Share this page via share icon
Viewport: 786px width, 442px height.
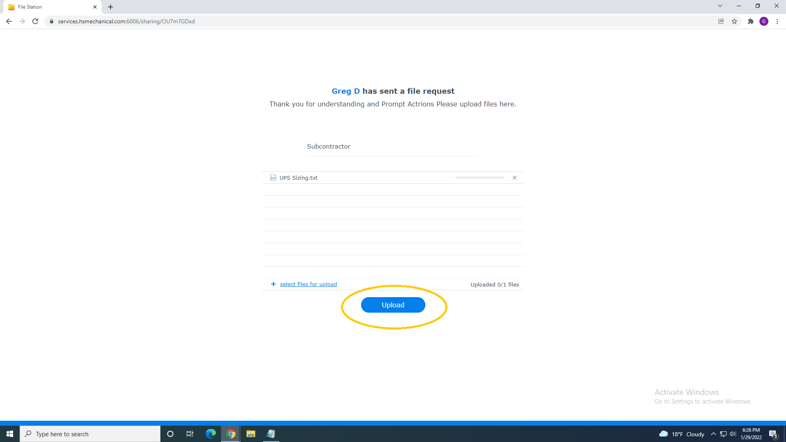tap(721, 21)
